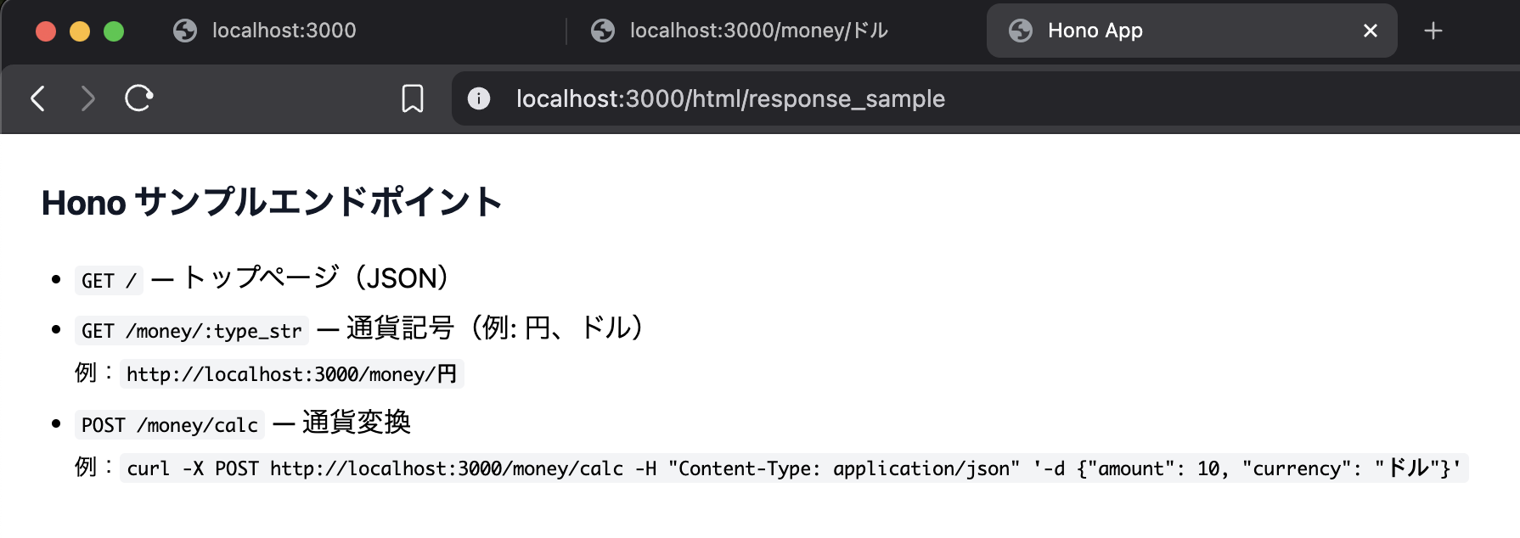Close the Hono App tab
The height and width of the screenshot is (538, 1520).
1370,31
